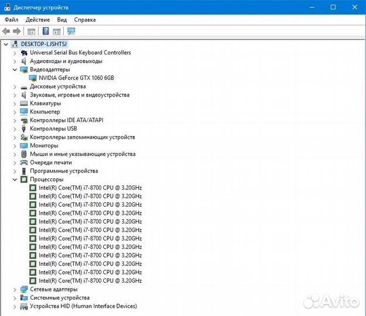Click the DESKTOP-LJSHTSJ computer icon

click(x=15, y=44)
